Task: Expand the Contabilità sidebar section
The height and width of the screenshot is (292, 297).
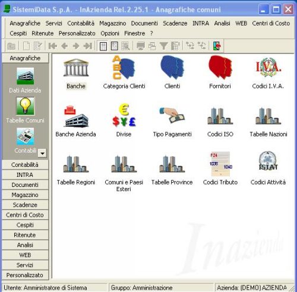Action: pos(25,164)
